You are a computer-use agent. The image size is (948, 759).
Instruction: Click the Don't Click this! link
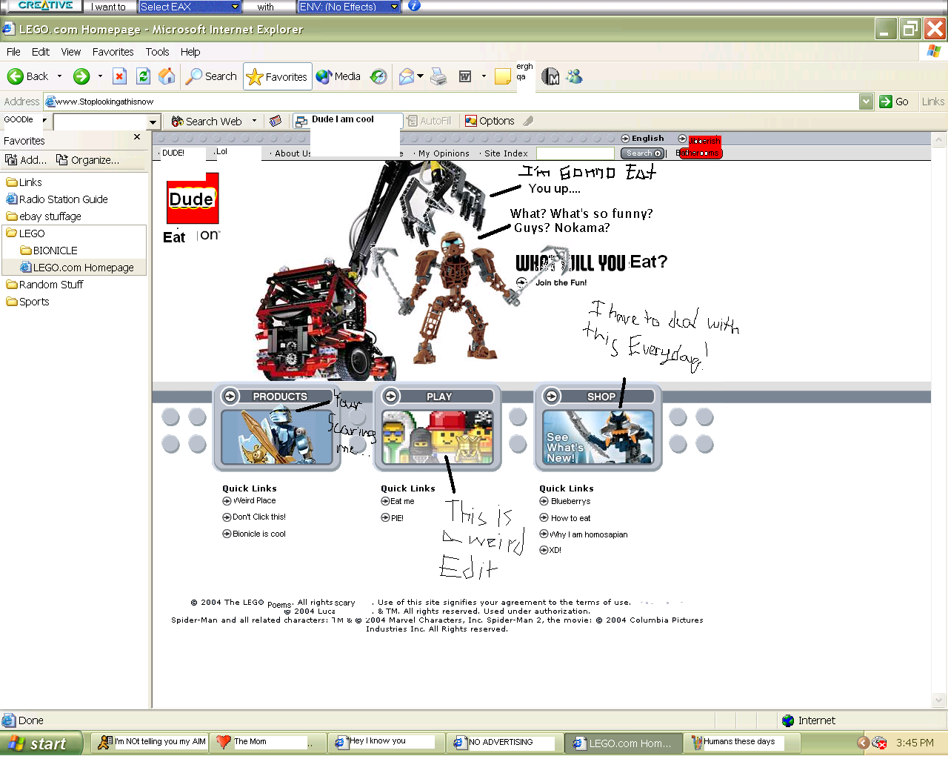pos(258,517)
